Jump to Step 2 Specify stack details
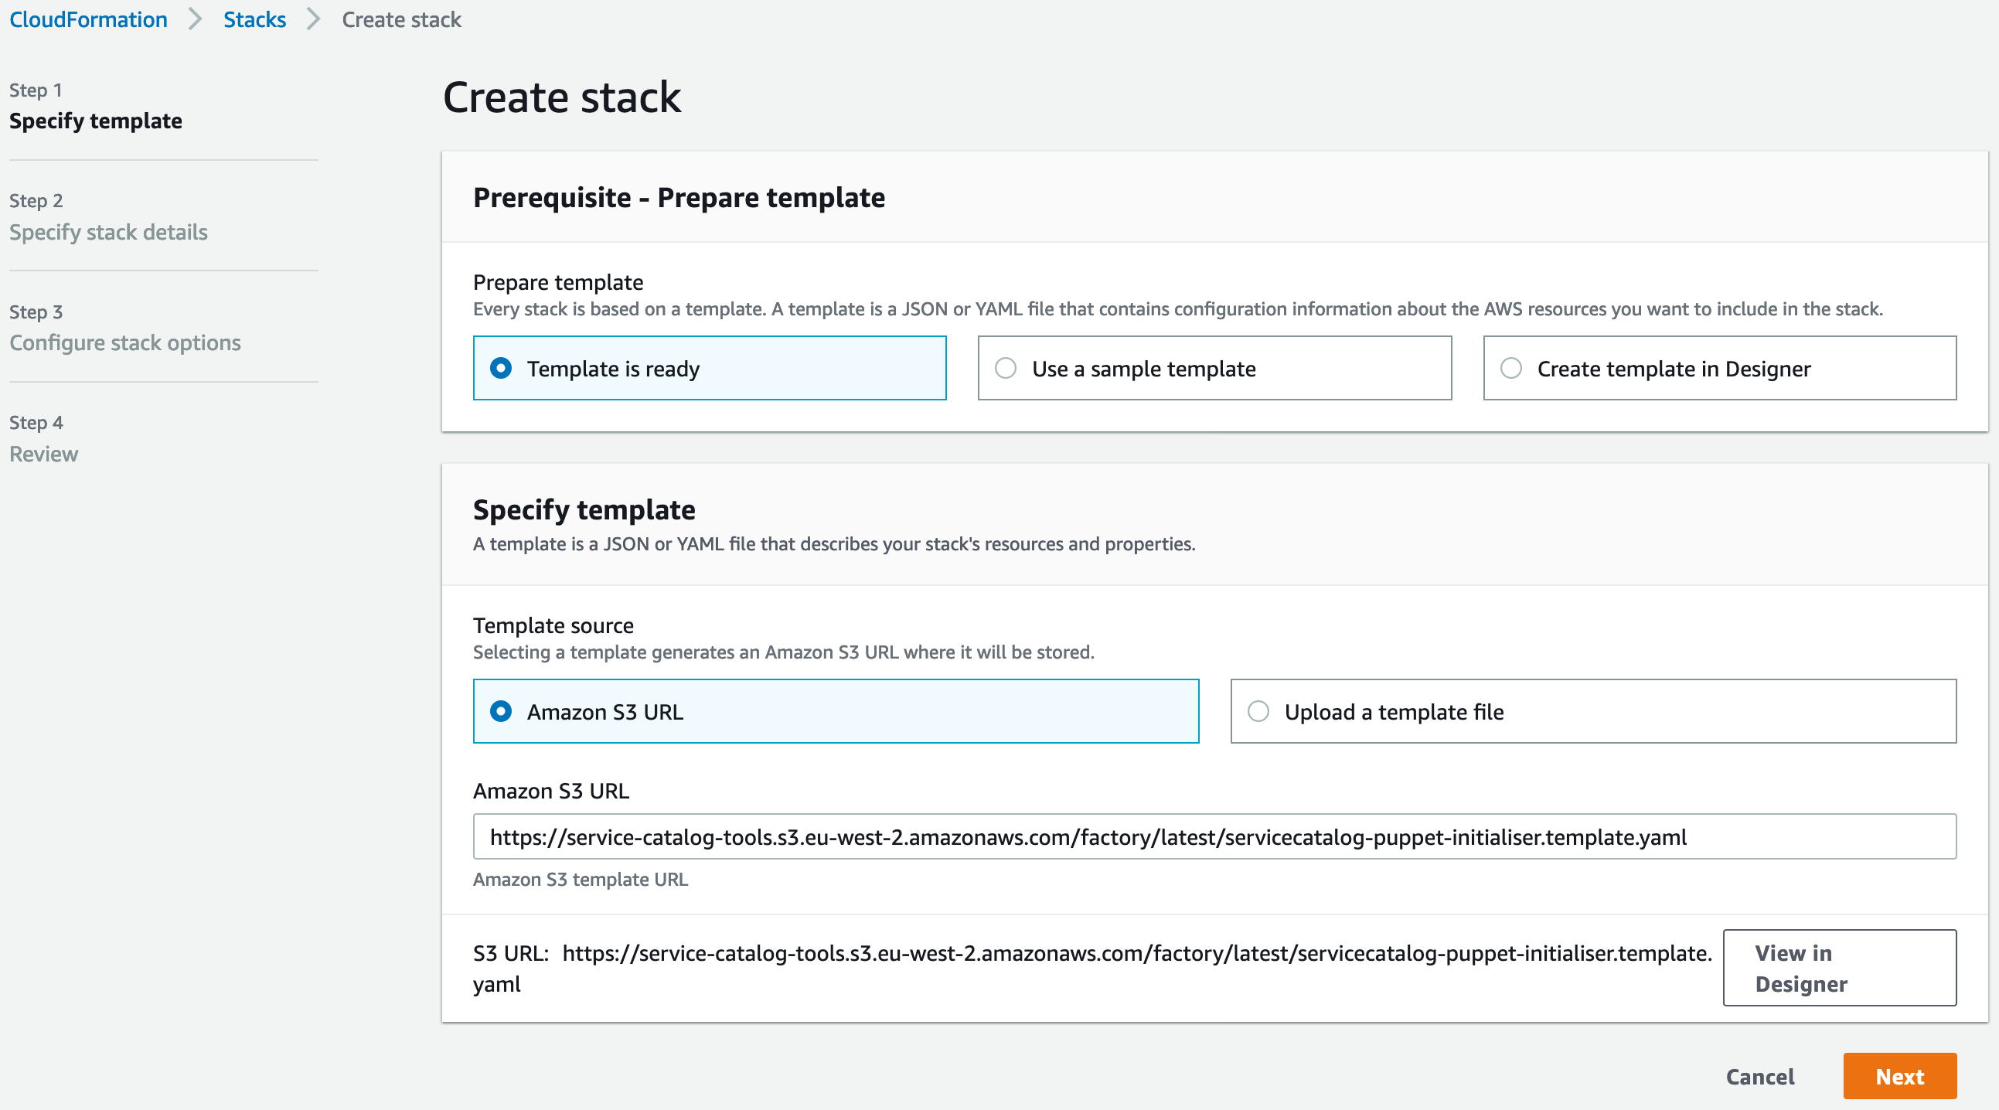 (109, 232)
